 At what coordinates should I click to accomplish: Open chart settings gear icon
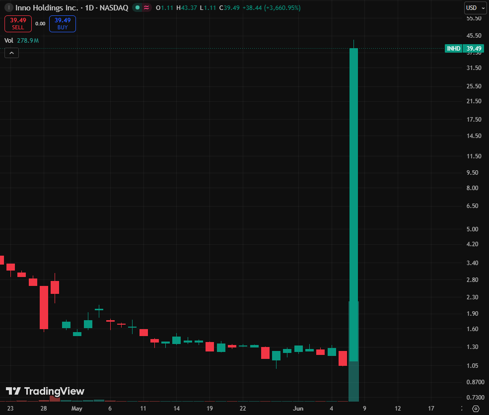point(476,409)
